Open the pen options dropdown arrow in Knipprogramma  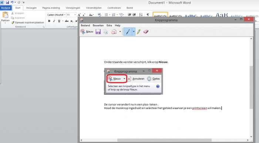(x=134, y=31)
